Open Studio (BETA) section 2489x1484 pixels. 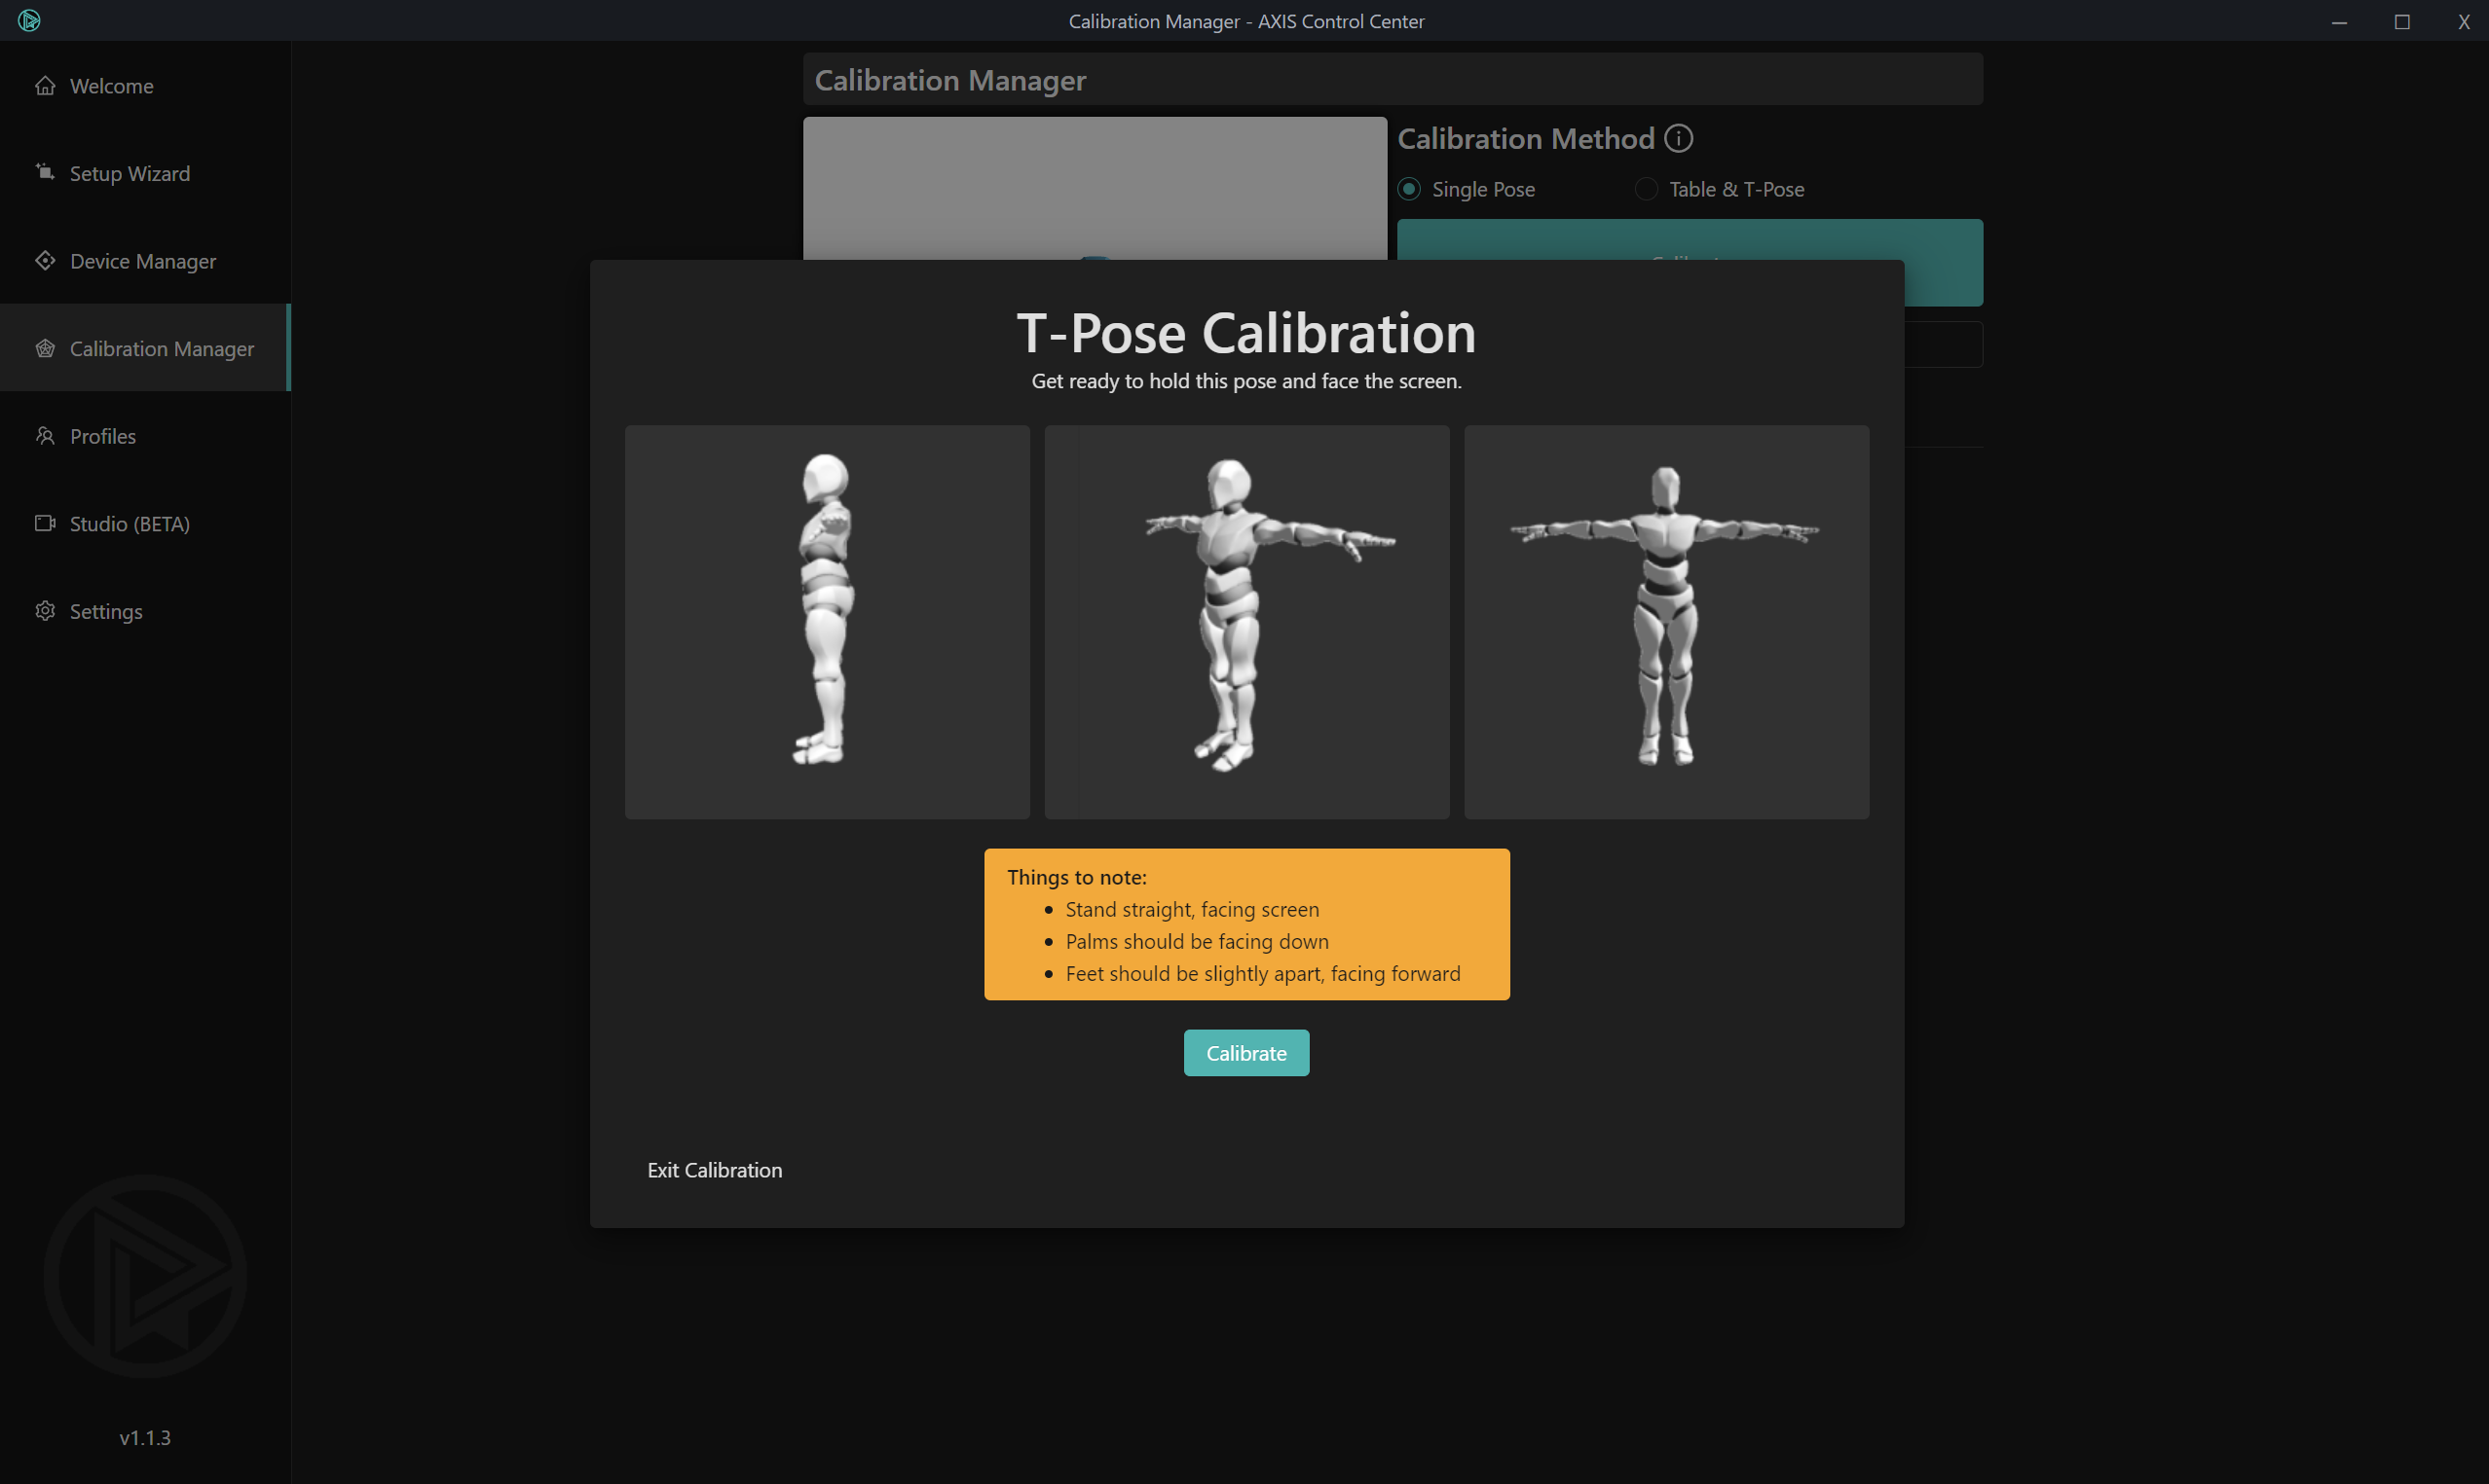coord(130,524)
